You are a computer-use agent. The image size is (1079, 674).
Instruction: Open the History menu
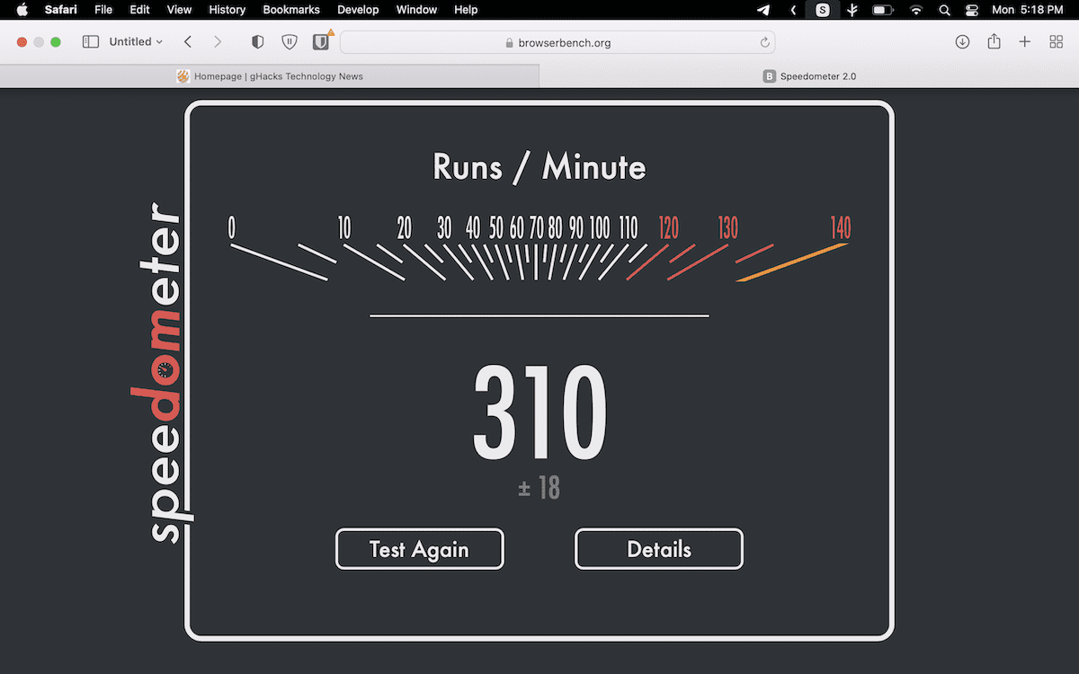pyautogui.click(x=227, y=10)
